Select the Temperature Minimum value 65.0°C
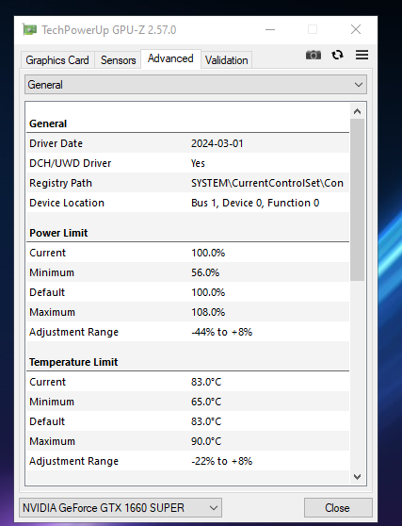 click(206, 402)
